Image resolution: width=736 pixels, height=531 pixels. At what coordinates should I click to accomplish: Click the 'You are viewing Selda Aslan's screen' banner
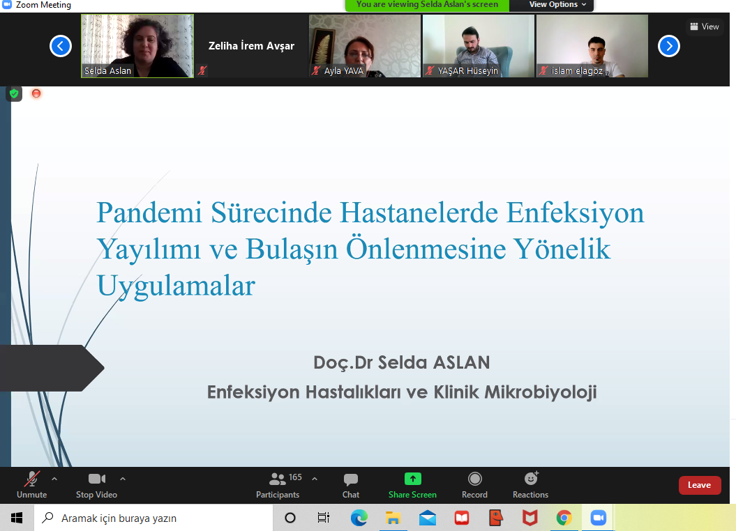pos(427,5)
